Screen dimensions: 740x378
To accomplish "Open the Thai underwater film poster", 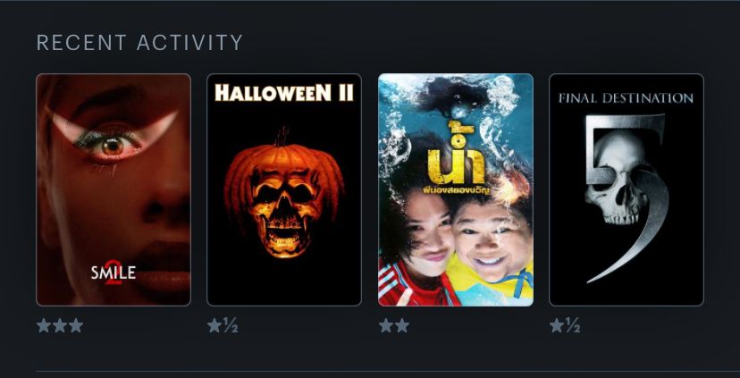I will [456, 189].
